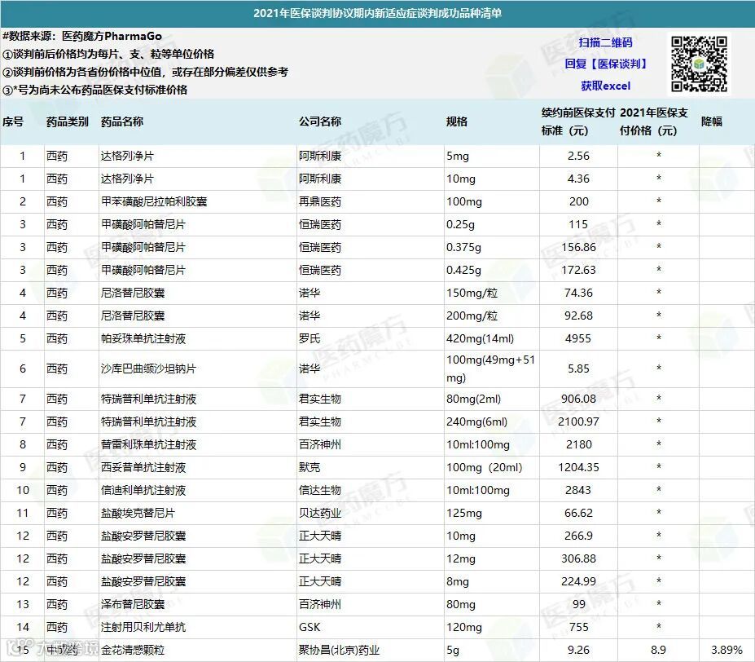Click the '药品名称' column header

(122, 121)
